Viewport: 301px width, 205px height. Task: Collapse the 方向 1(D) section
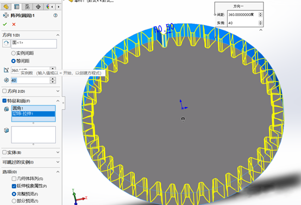58,35
